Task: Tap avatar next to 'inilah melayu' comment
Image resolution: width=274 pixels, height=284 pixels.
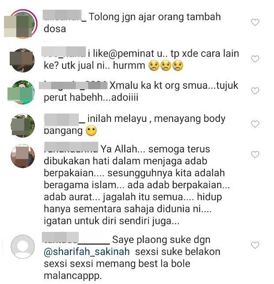Action: coord(22,125)
